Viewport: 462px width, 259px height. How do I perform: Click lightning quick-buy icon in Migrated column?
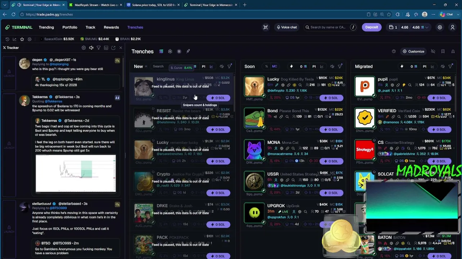pyautogui.click(x=402, y=67)
